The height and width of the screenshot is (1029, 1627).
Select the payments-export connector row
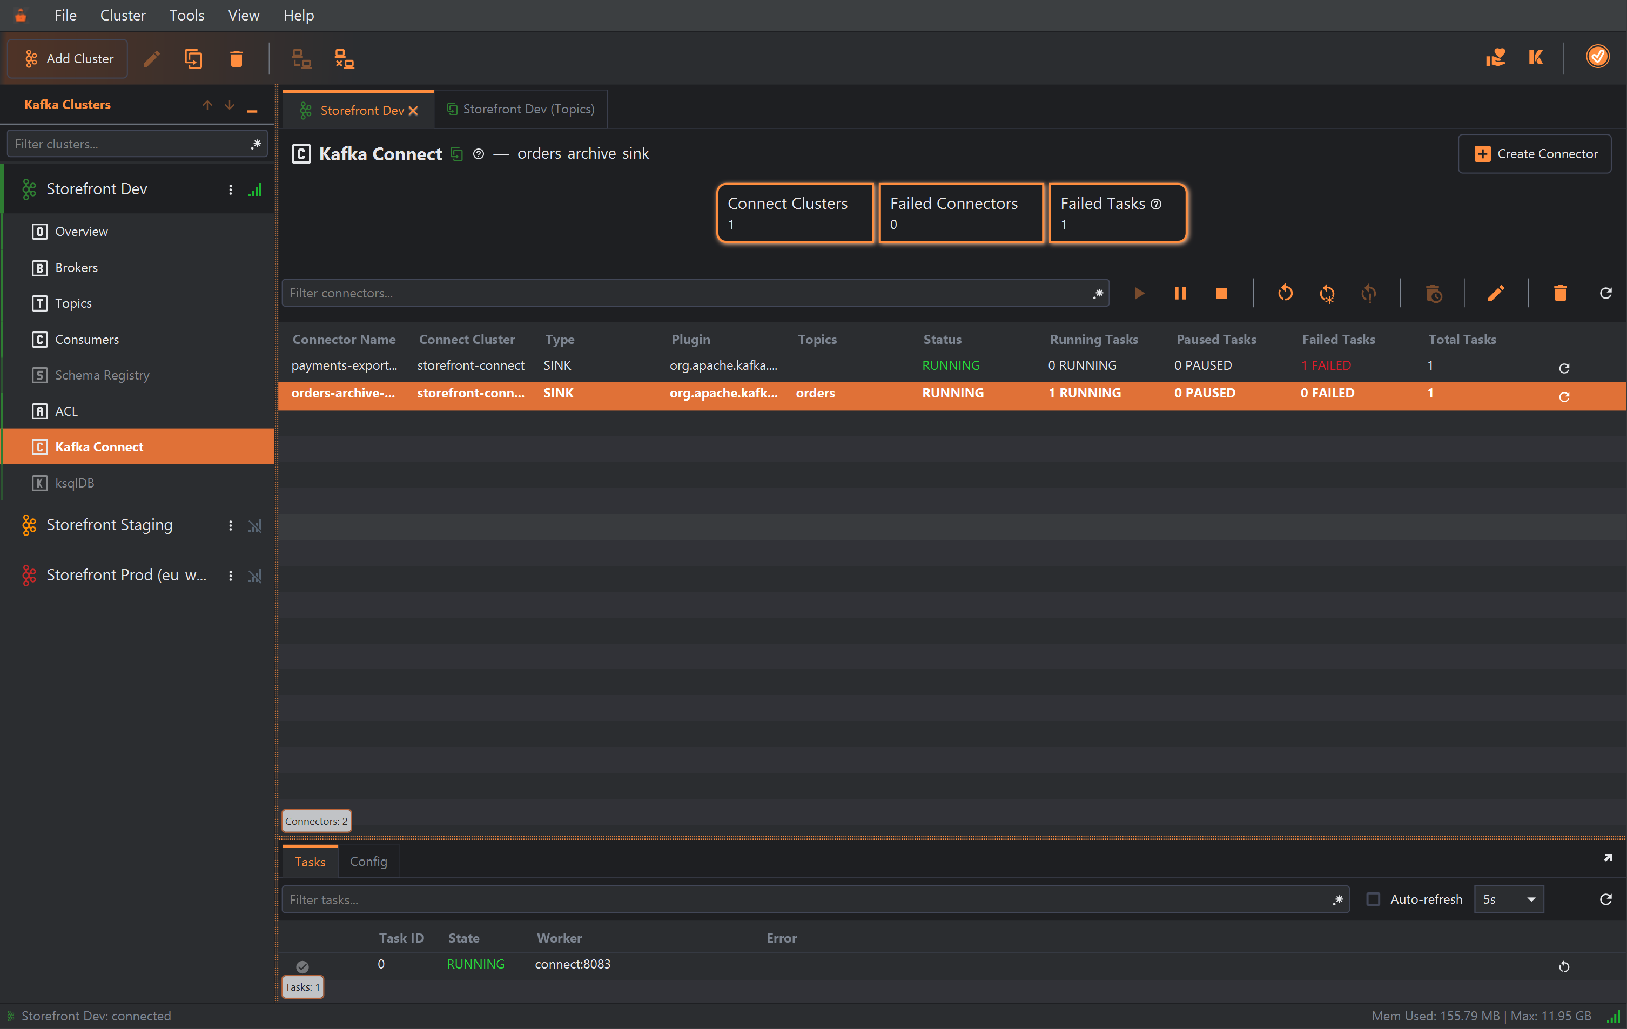click(x=951, y=365)
